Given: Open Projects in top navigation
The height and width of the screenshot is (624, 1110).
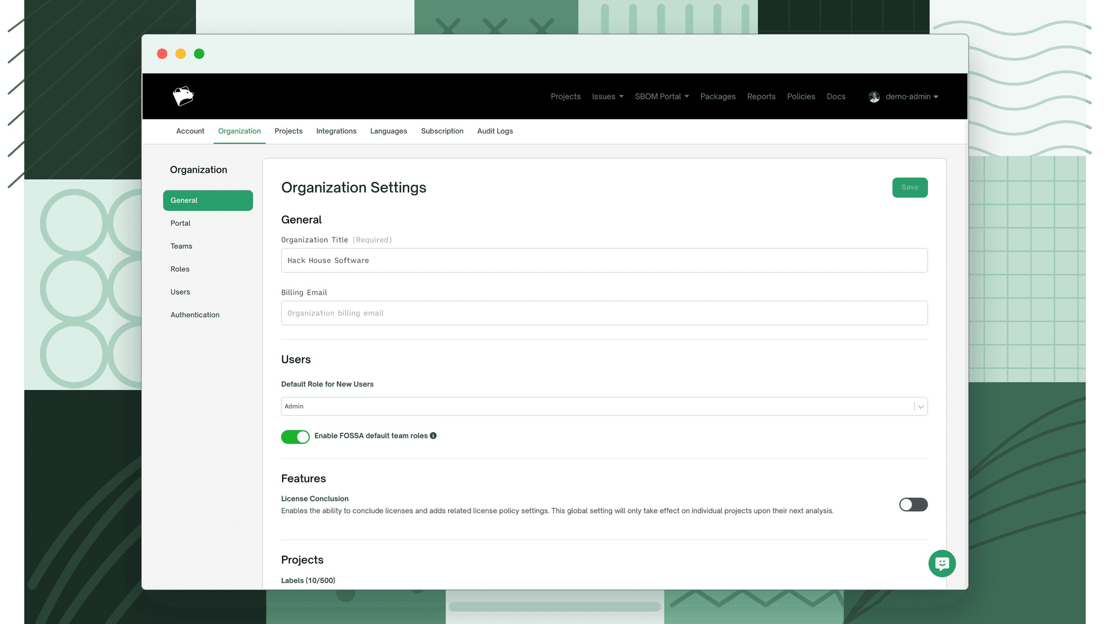Looking at the screenshot, I should pyautogui.click(x=565, y=96).
